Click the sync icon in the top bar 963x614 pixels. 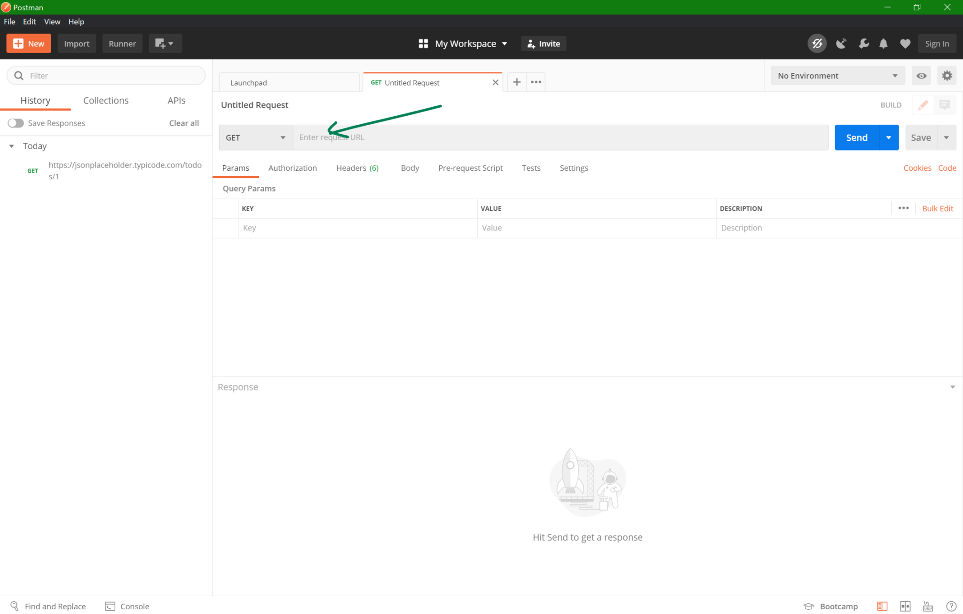[817, 43]
